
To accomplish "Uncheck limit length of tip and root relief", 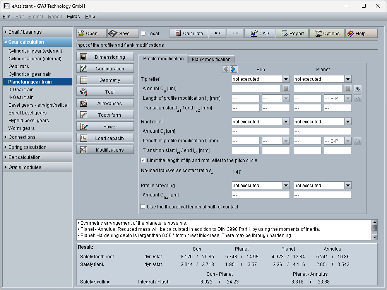I will click(x=143, y=160).
